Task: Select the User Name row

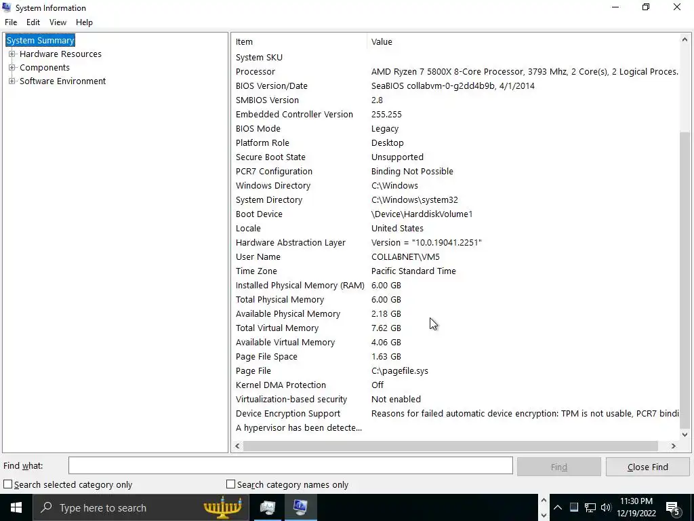Action: point(455,256)
